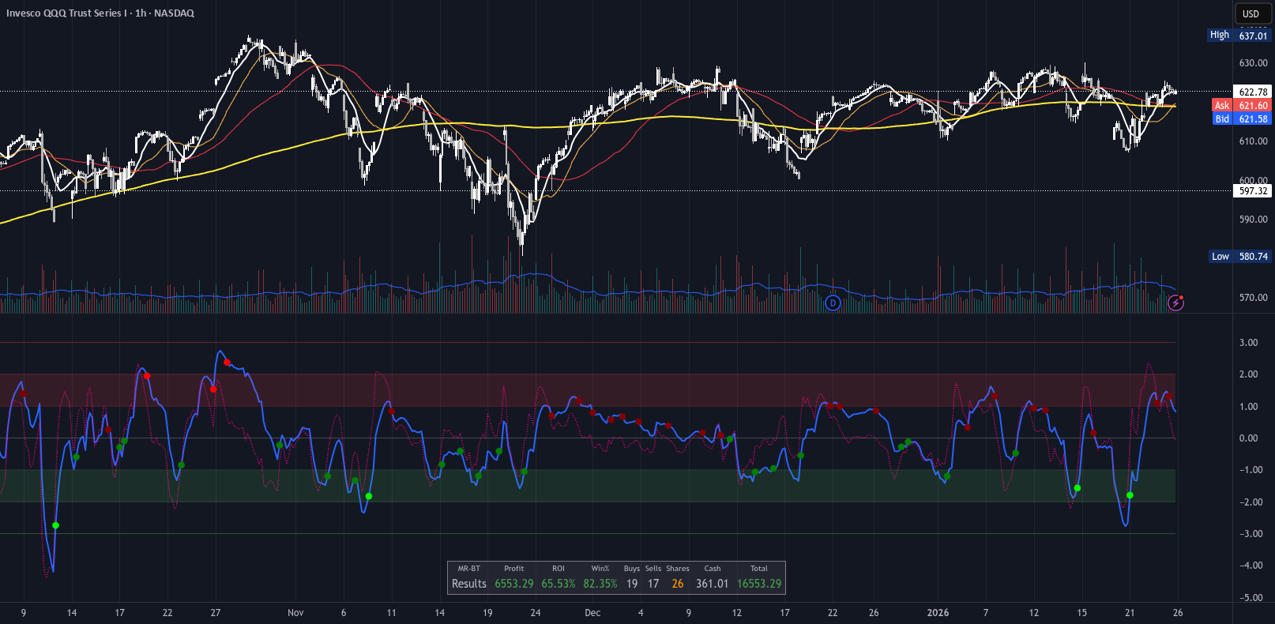Image resolution: width=1275 pixels, height=624 pixels.
Task: Click the 630.00 price axis value
Action: pos(1253,62)
